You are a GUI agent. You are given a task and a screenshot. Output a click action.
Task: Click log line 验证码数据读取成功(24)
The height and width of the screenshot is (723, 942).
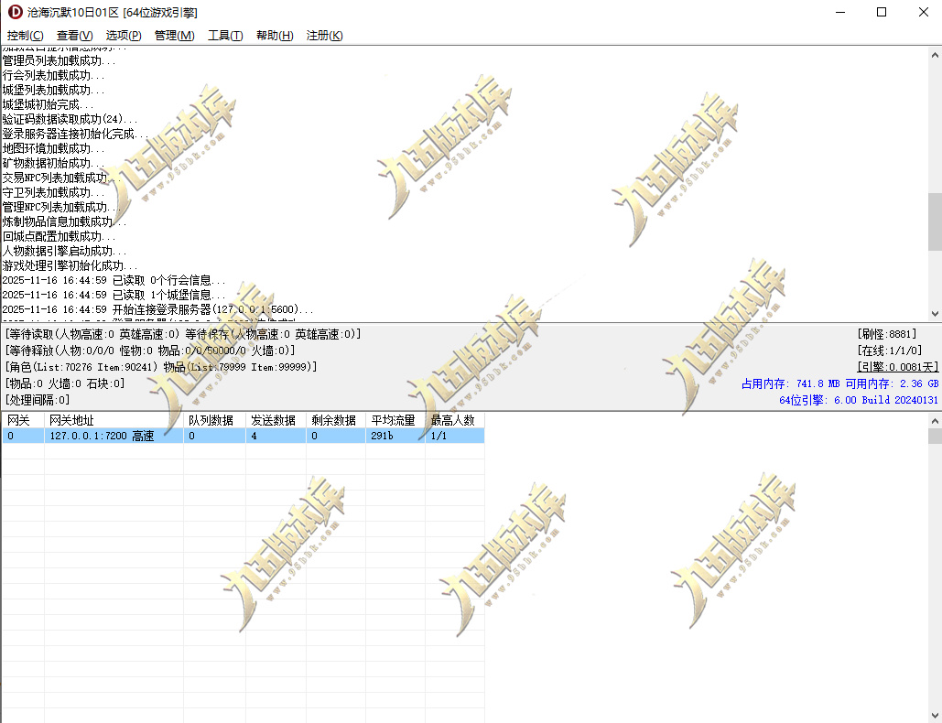point(70,120)
